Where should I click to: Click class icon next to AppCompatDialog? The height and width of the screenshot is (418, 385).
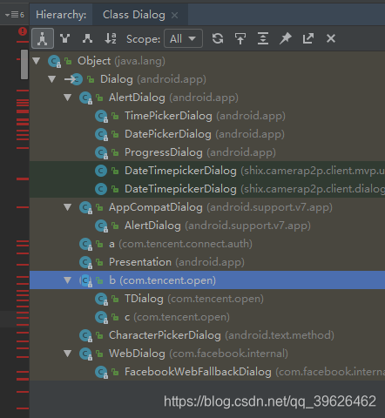85,207
